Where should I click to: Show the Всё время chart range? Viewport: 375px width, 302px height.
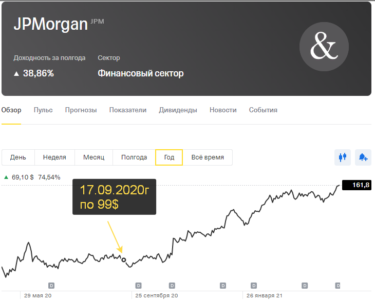[208, 157]
